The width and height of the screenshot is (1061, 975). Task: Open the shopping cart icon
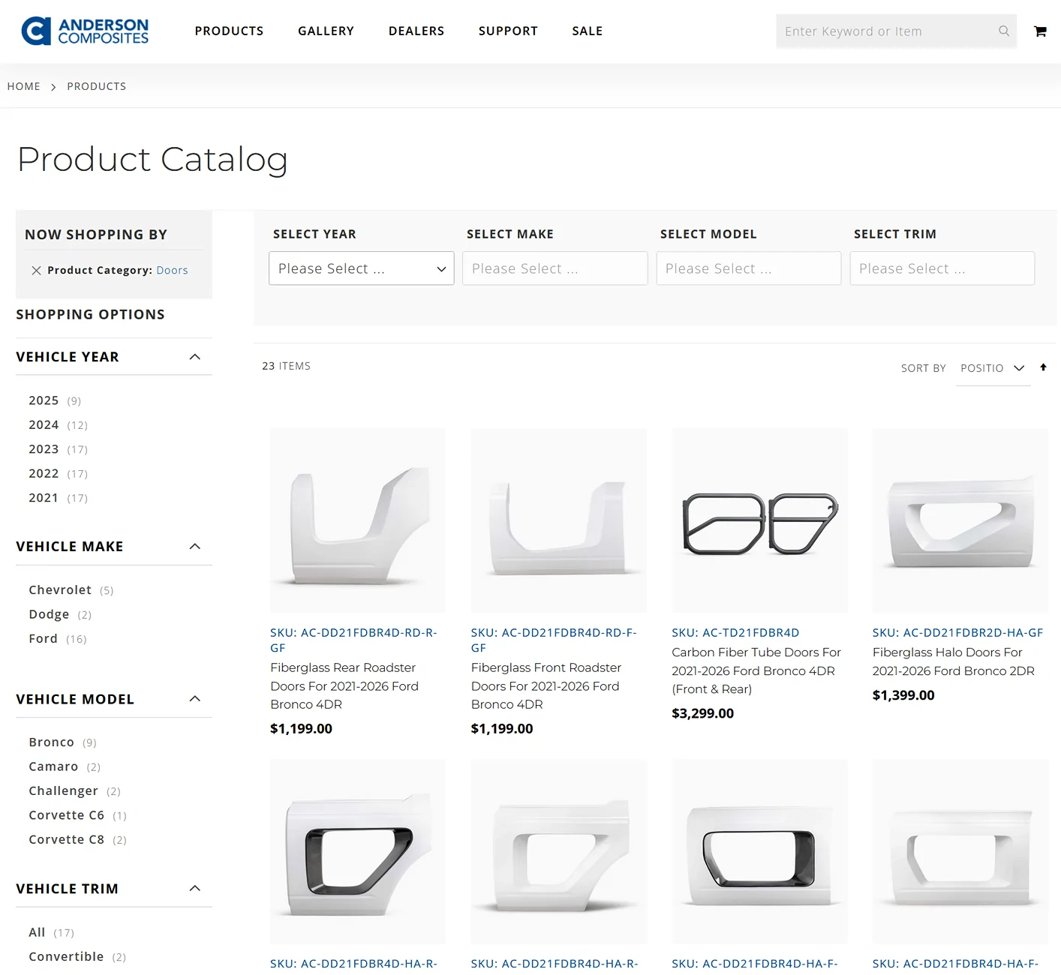(x=1040, y=31)
